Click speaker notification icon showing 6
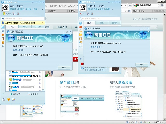Viewport: 166px width, 124px height. point(82,14)
